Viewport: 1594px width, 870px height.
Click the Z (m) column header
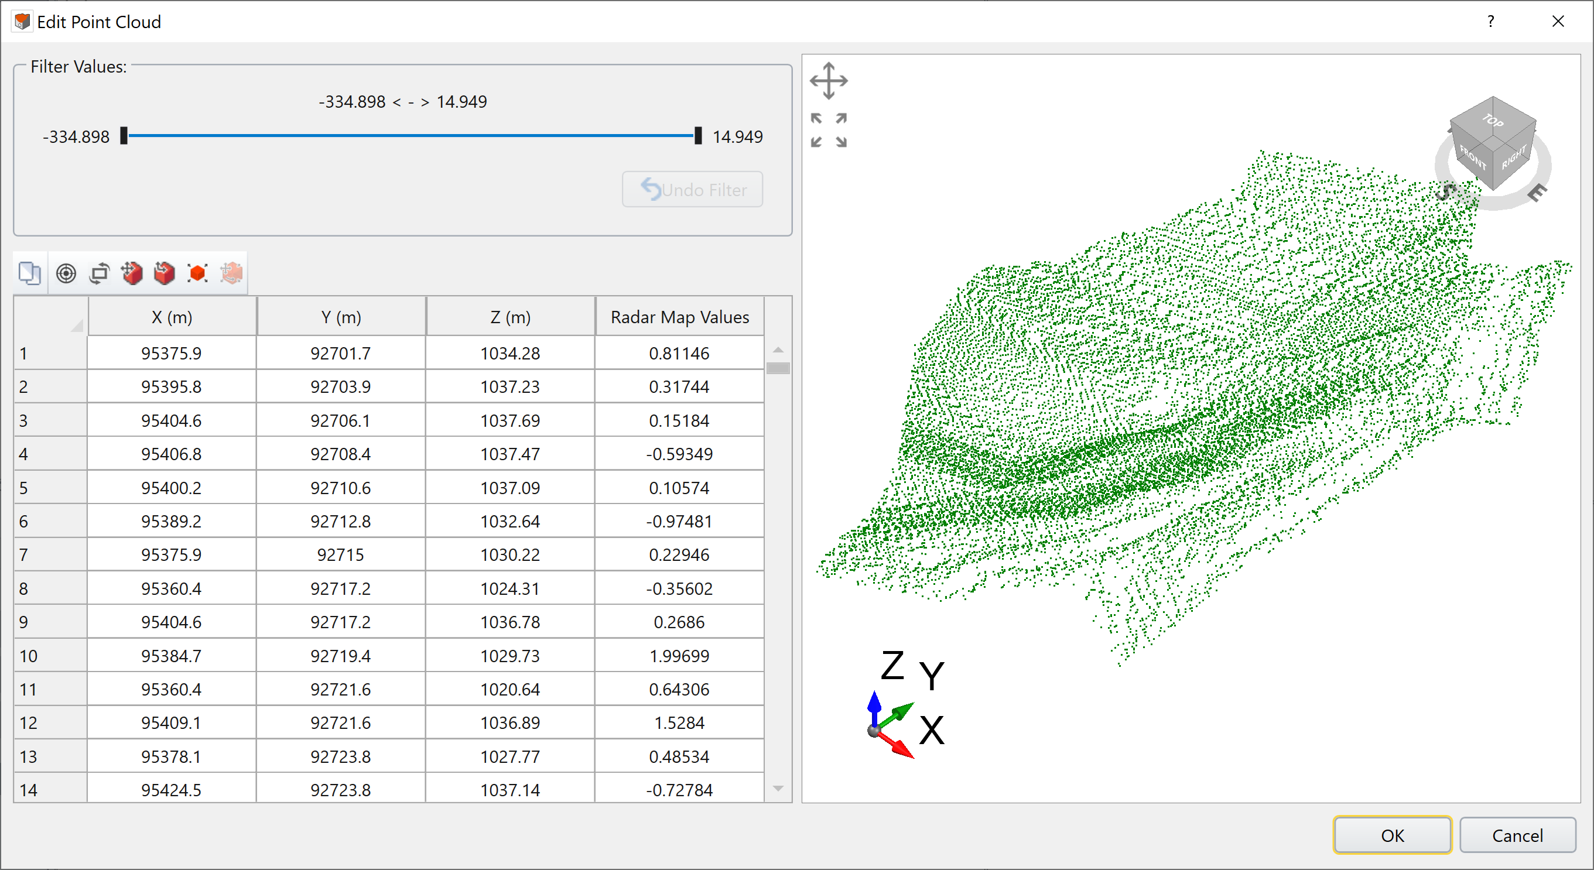511,317
